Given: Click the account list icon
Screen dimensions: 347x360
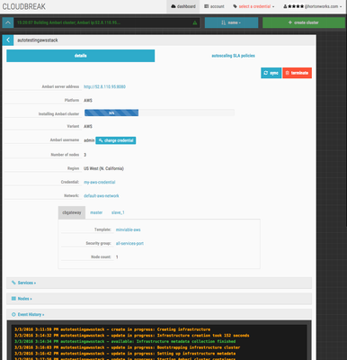Looking at the screenshot, I should [x=207, y=6].
